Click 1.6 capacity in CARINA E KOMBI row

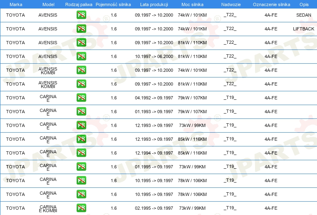click(114, 208)
